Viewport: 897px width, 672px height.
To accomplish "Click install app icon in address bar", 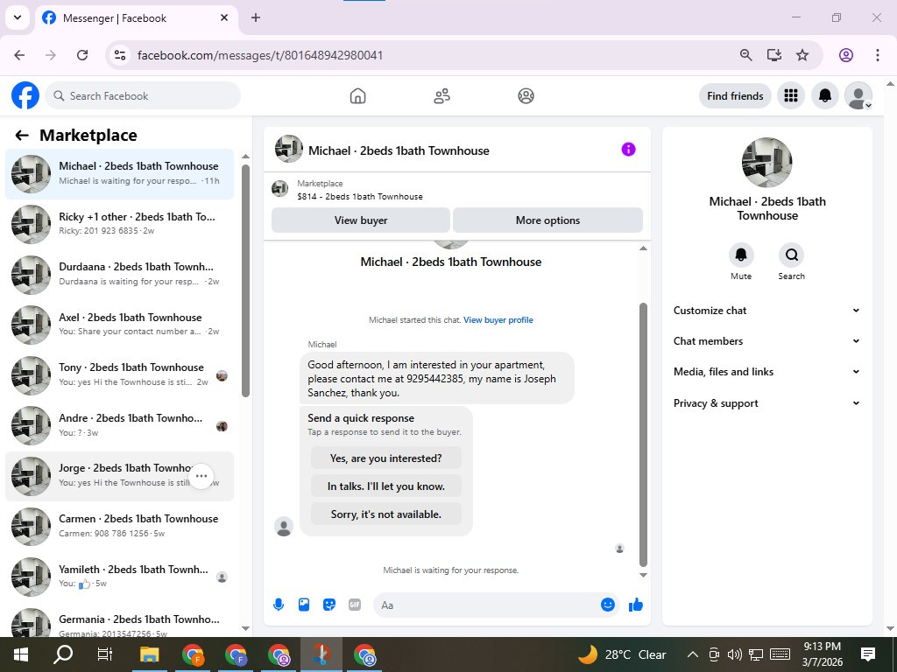I will pos(774,55).
